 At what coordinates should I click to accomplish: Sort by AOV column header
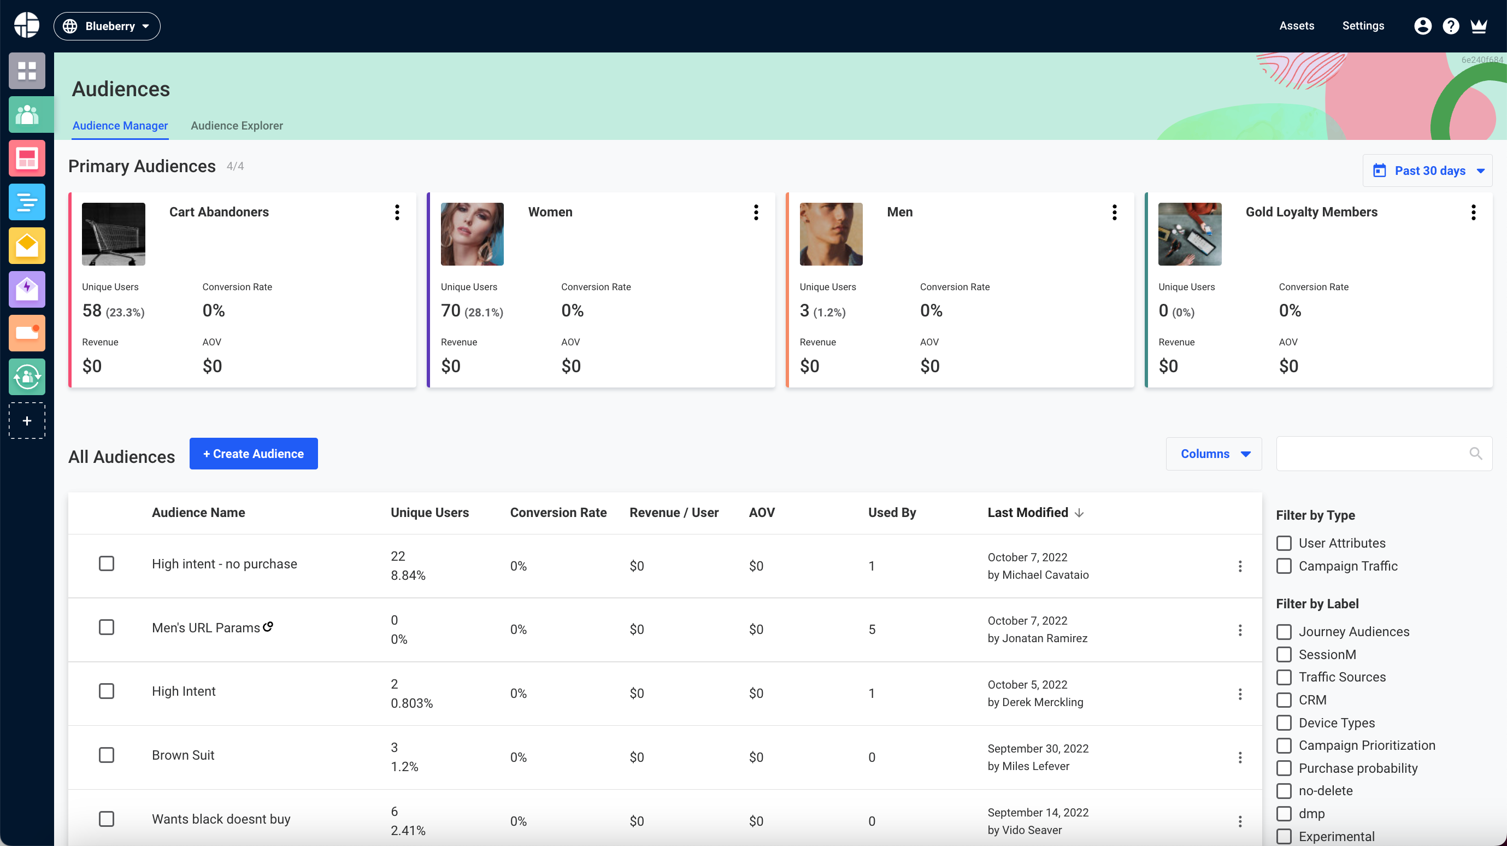point(762,513)
